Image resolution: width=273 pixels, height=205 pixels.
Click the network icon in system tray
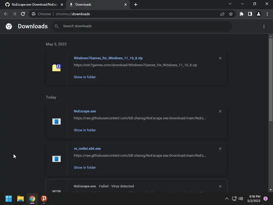click(234, 199)
